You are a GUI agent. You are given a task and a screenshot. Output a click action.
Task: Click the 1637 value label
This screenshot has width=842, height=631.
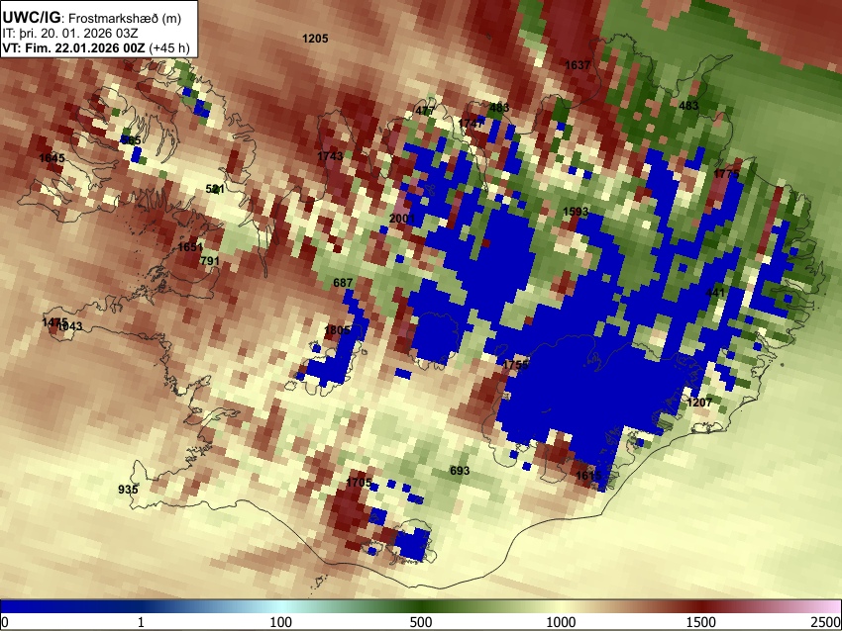point(578,65)
